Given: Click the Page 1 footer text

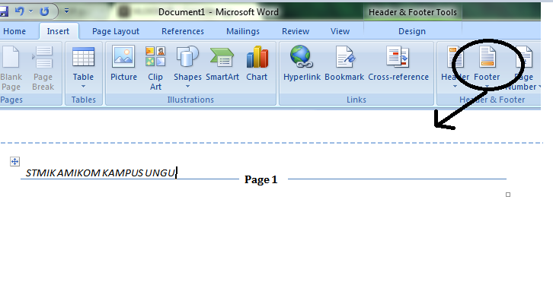Looking at the screenshot, I should [x=261, y=179].
